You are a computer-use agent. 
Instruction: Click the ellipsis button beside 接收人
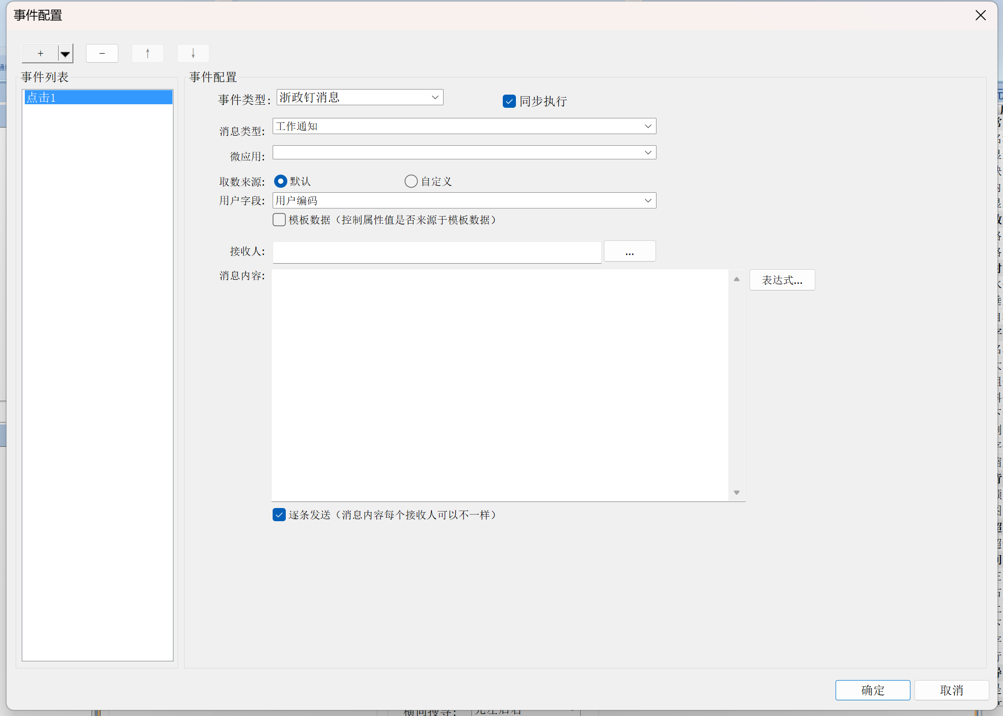pos(629,251)
